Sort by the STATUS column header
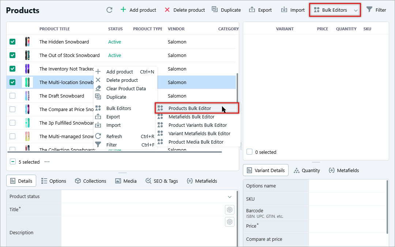The height and width of the screenshot is (247, 395). tap(115, 29)
